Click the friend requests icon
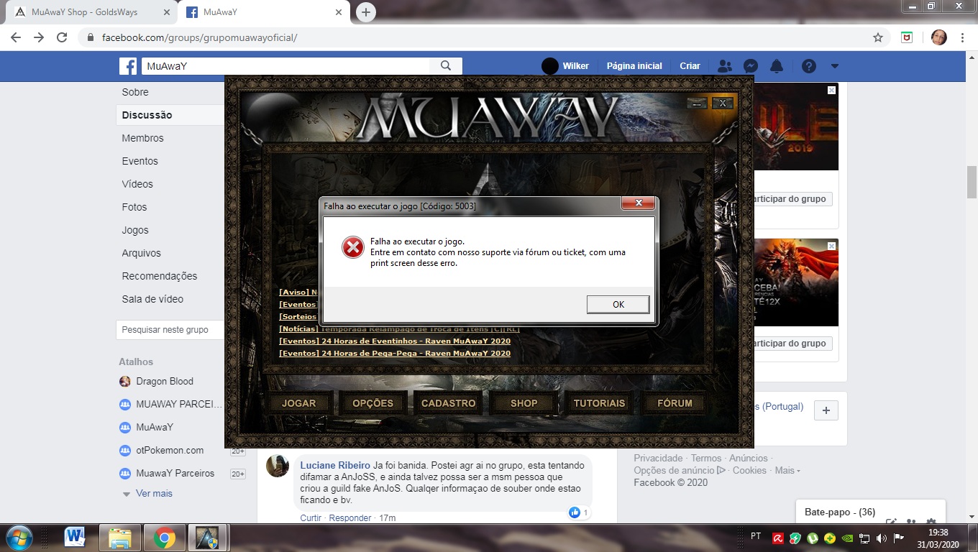 (724, 66)
